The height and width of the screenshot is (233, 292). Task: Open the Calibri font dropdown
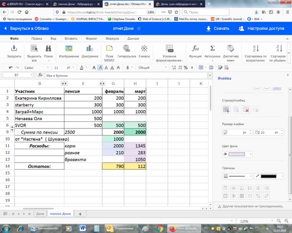tap(36, 68)
